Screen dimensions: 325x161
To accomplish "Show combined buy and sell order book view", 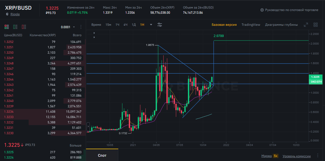I will [7, 27].
